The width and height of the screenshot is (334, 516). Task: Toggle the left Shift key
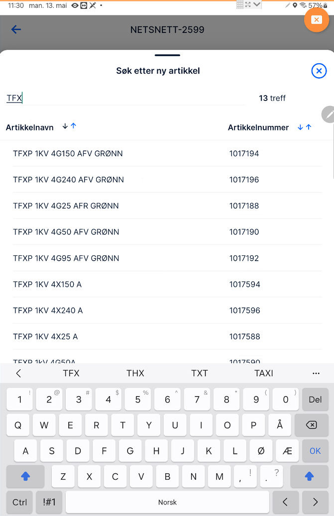coord(25,477)
